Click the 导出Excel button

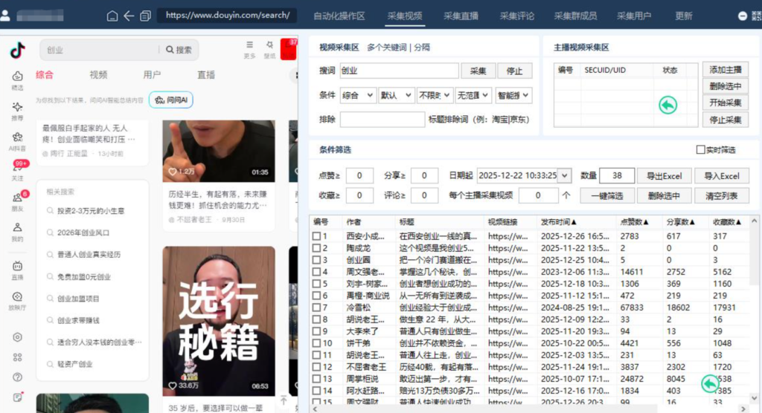click(x=664, y=176)
